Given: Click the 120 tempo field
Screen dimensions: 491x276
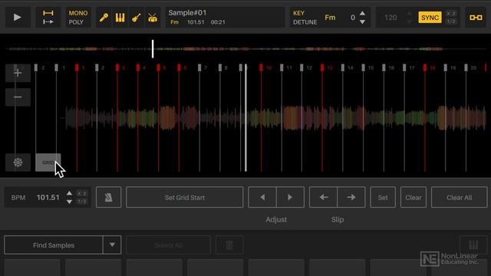Looking at the screenshot, I should tap(390, 18).
